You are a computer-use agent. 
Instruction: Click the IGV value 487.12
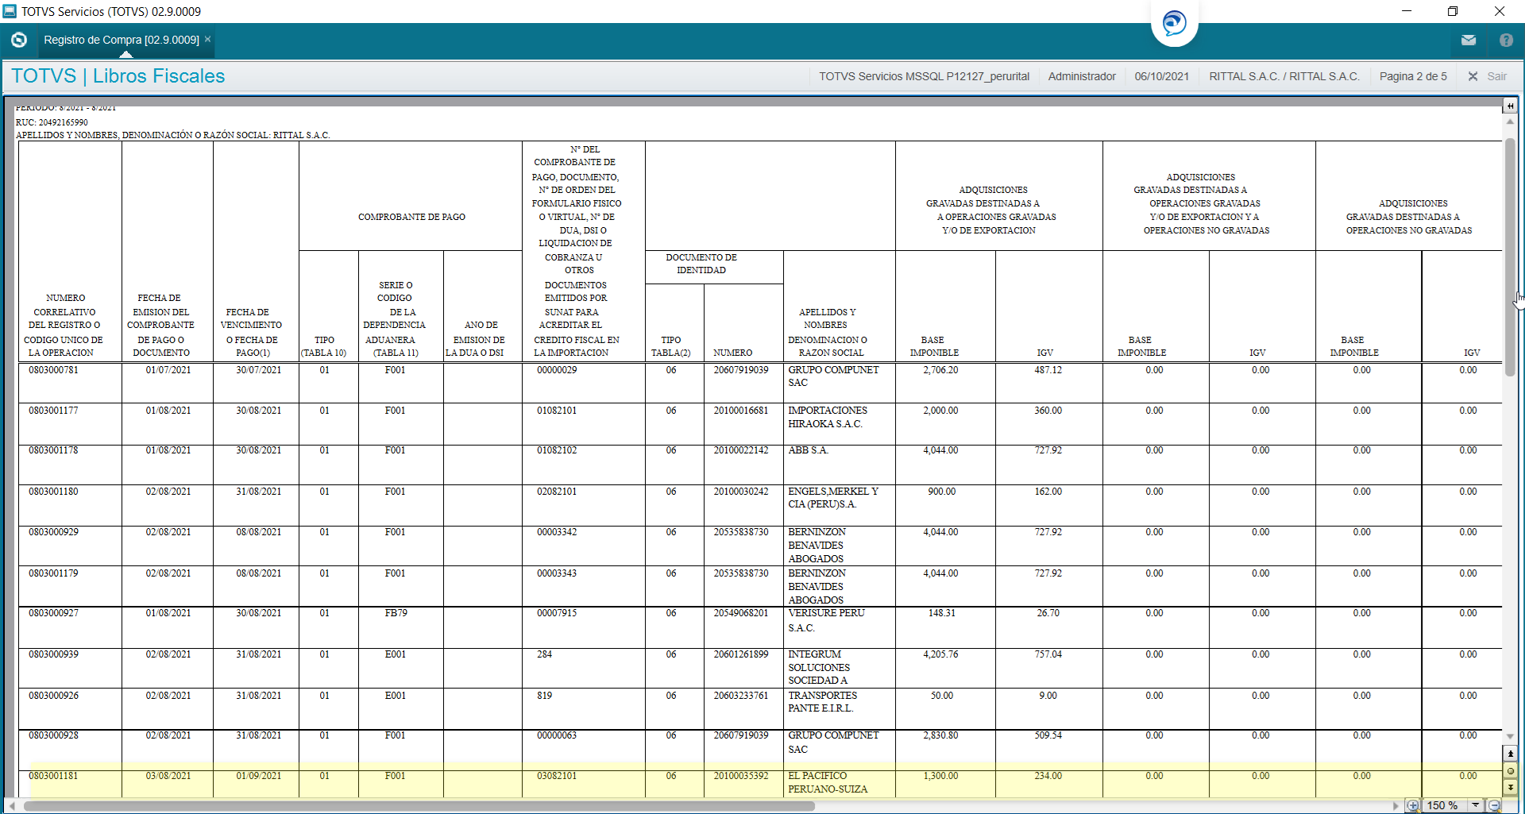click(1048, 370)
